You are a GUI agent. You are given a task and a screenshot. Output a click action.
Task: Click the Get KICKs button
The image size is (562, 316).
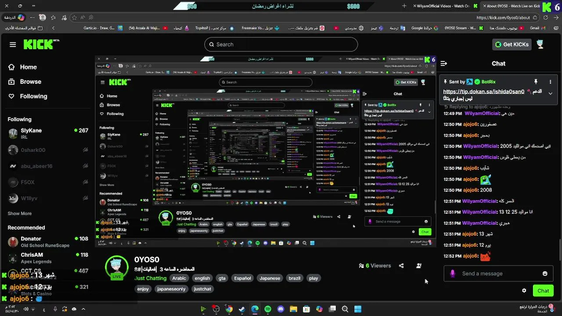click(512, 44)
